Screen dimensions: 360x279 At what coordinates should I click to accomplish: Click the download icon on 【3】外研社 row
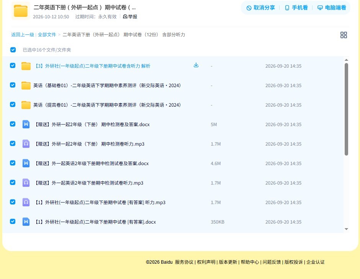tap(196, 65)
